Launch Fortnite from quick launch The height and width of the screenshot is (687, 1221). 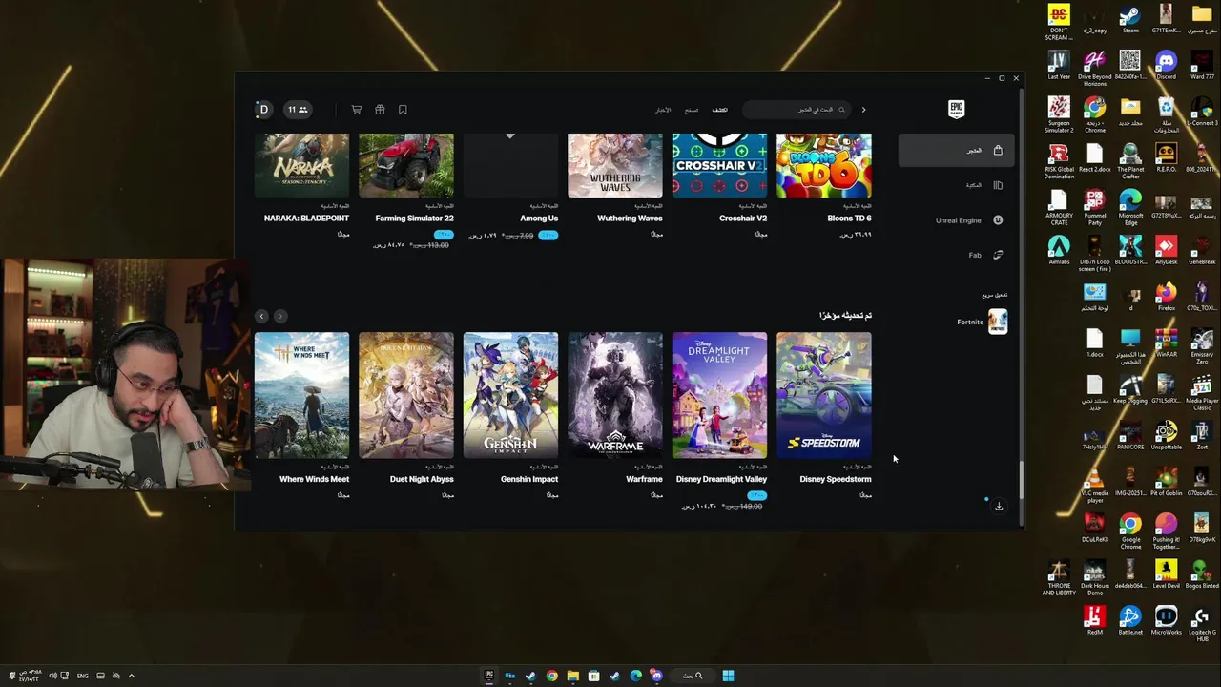[x=983, y=322]
